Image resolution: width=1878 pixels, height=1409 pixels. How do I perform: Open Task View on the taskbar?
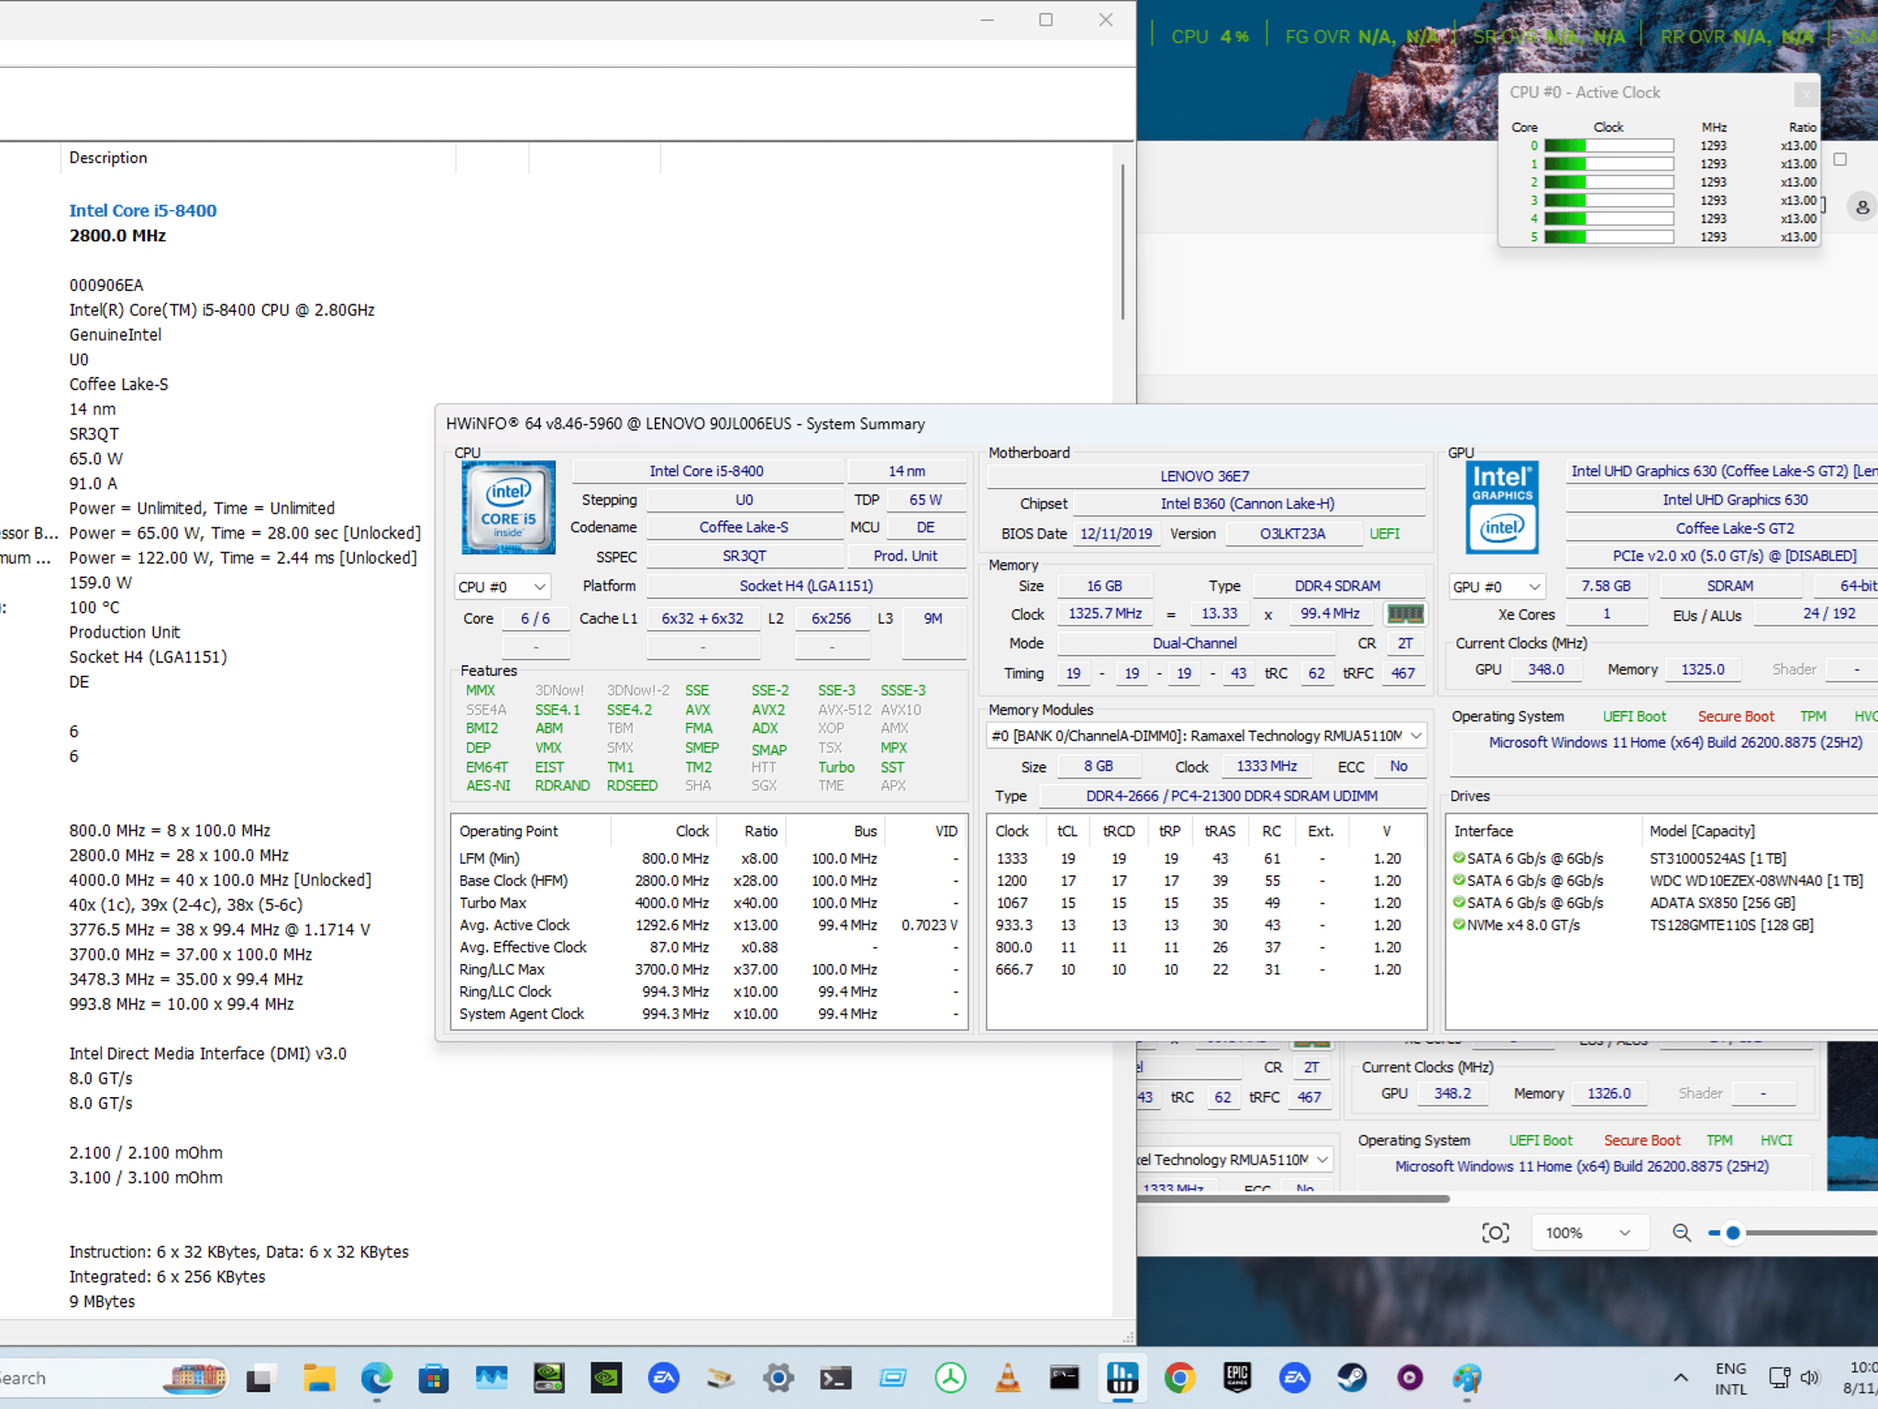coord(260,1378)
